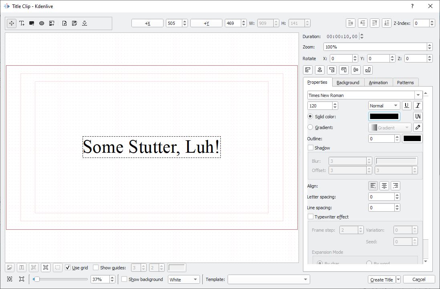Click the dashed-rectangle deselect icon
440x289 pixels.
[58, 268]
